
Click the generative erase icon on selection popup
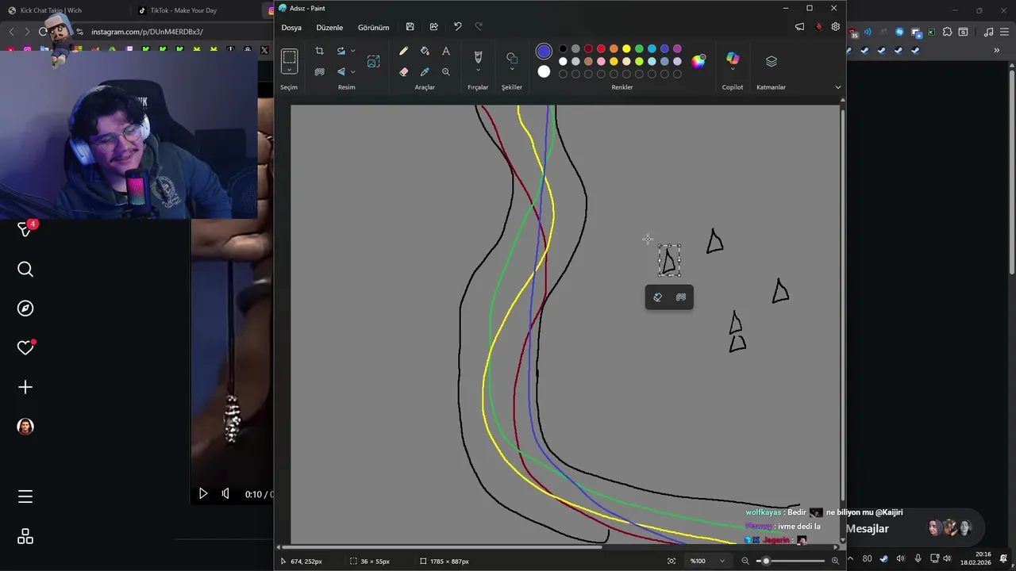[x=657, y=297]
